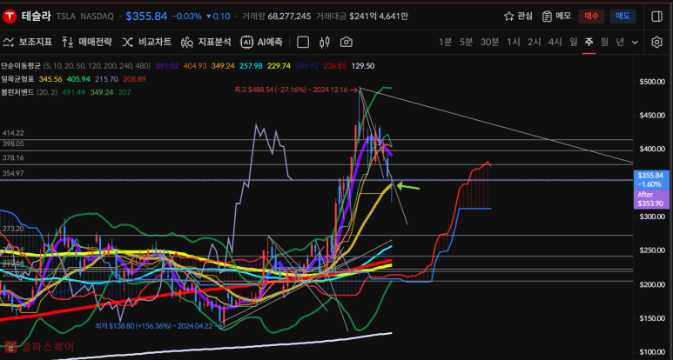Switch to 1분 timeframe
Viewport: 673px width, 360px height.
[445, 42]
